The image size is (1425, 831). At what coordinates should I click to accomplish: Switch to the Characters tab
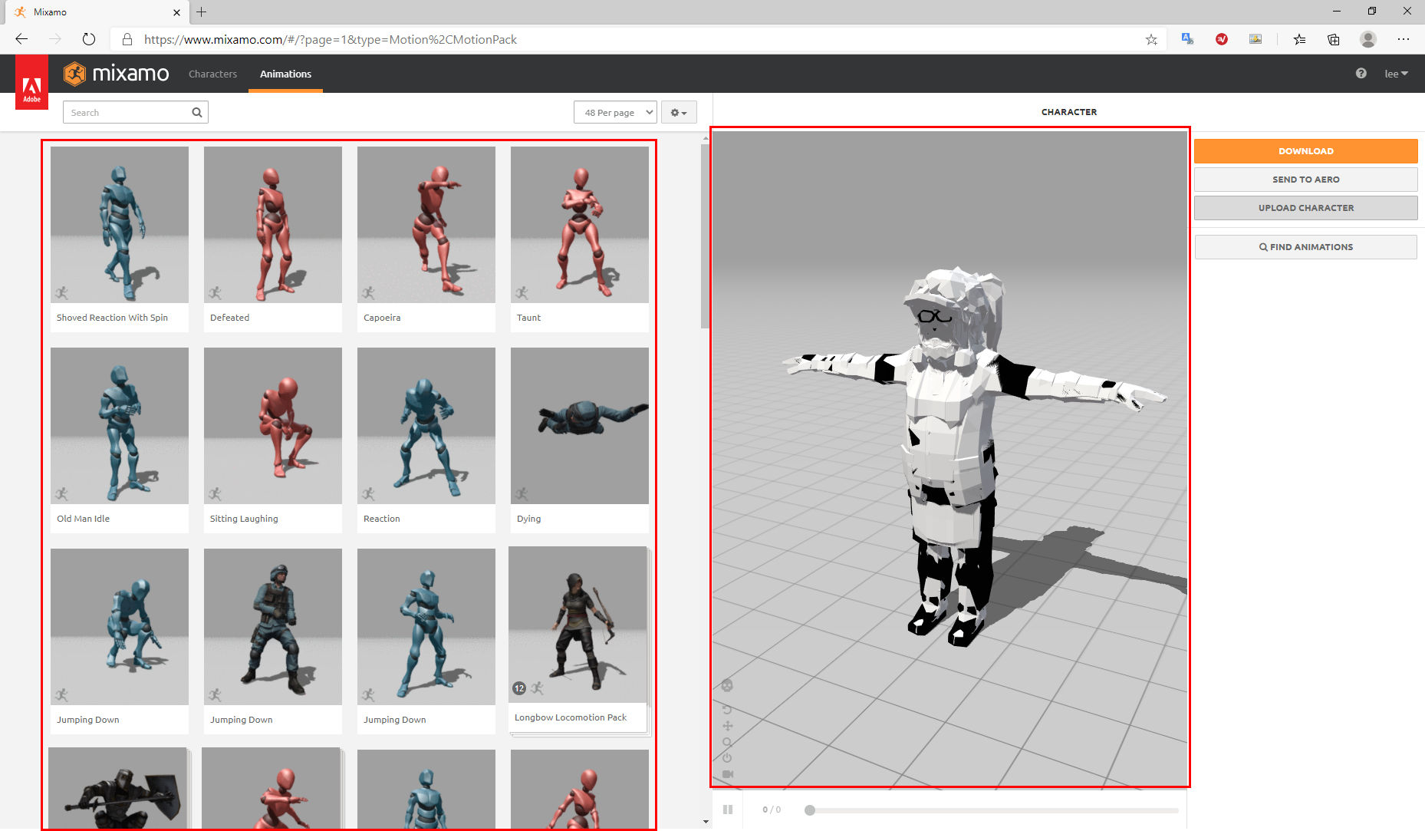click(x=212, y=74)
